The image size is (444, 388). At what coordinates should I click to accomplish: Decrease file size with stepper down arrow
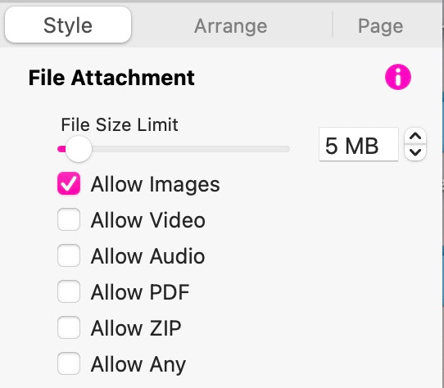415,152
